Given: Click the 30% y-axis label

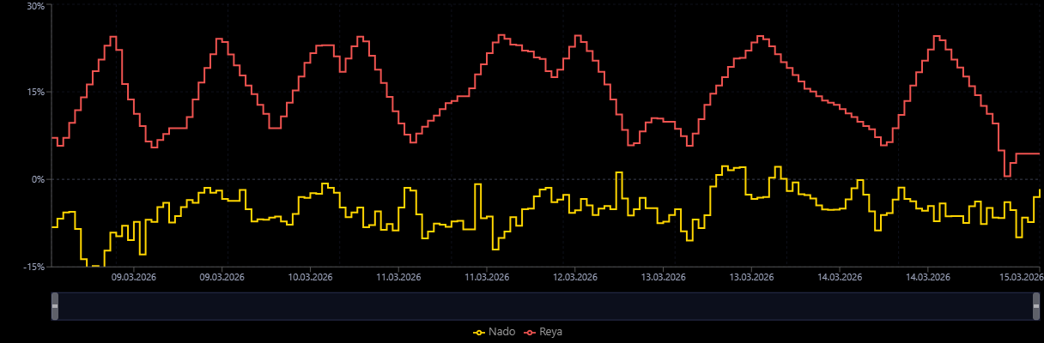Looking at the screenshot, I should 34,5.
